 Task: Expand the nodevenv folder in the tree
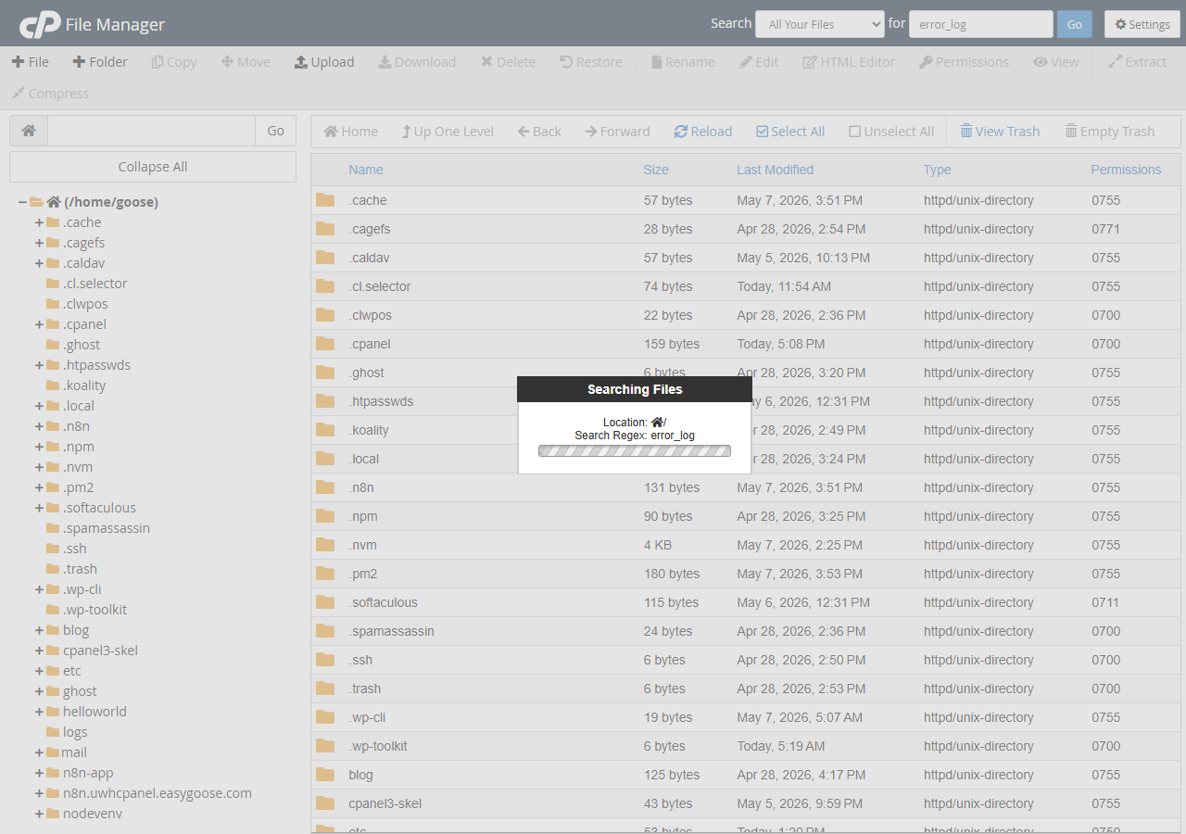(39, 814)
